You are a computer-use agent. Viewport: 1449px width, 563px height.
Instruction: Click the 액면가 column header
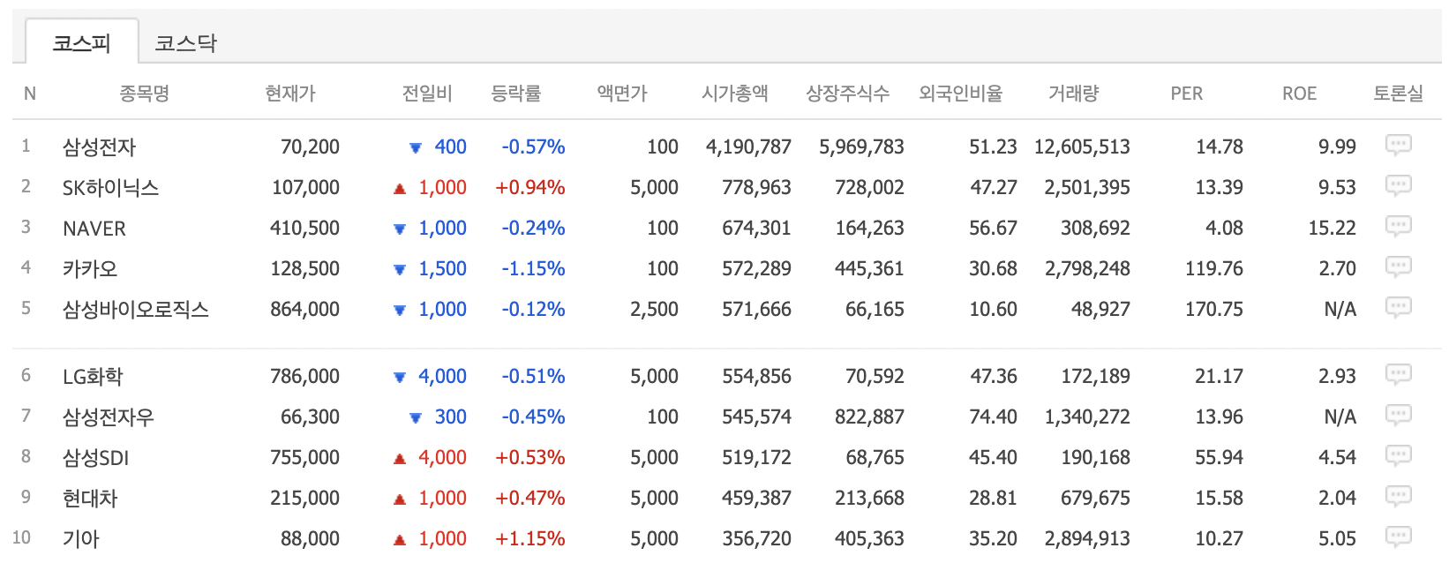click(x=622, y=93)
